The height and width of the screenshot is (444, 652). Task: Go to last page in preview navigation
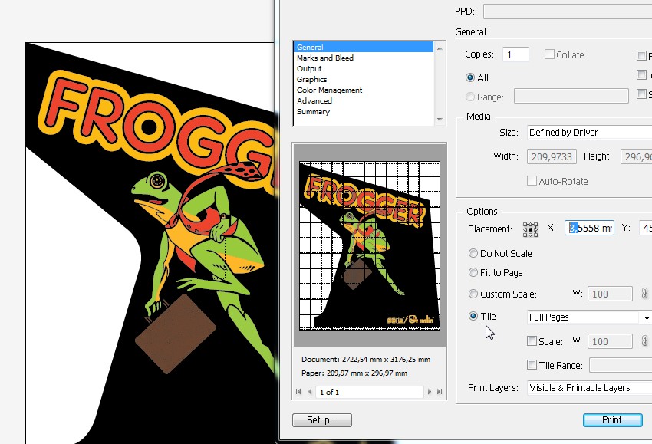[x=440, y=392]
